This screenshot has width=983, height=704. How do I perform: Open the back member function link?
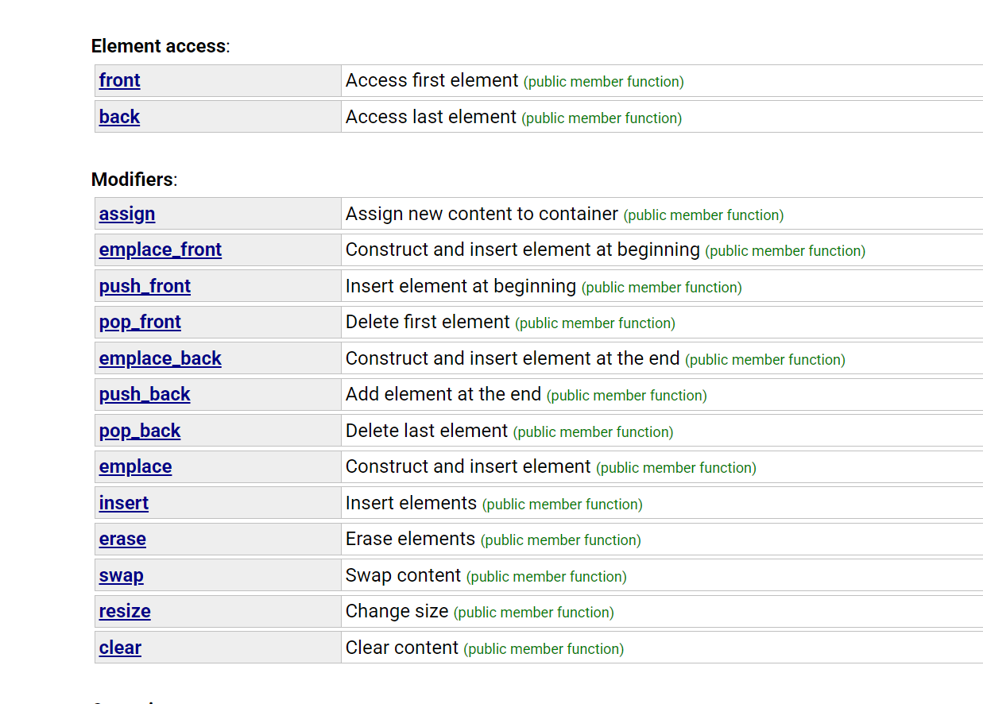coord(119,118)
